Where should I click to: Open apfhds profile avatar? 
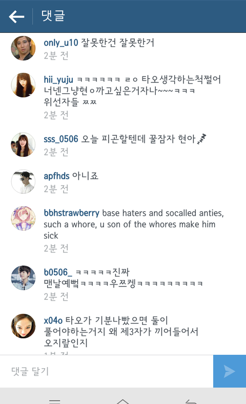pos(23,181)
